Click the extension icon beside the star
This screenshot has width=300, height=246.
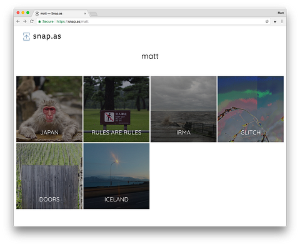(275, 21)
